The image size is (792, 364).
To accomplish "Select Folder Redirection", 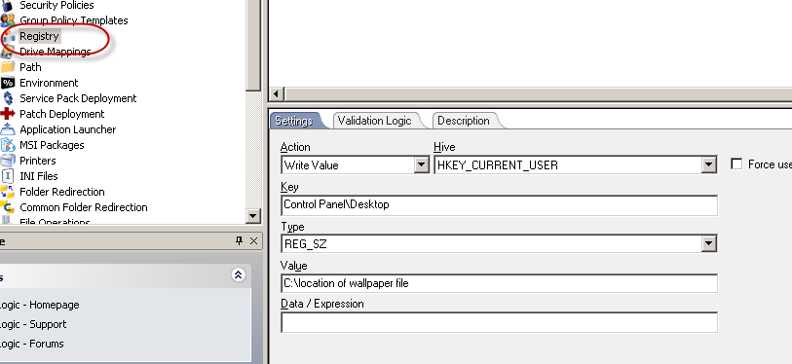I will [x=62, y=192].
